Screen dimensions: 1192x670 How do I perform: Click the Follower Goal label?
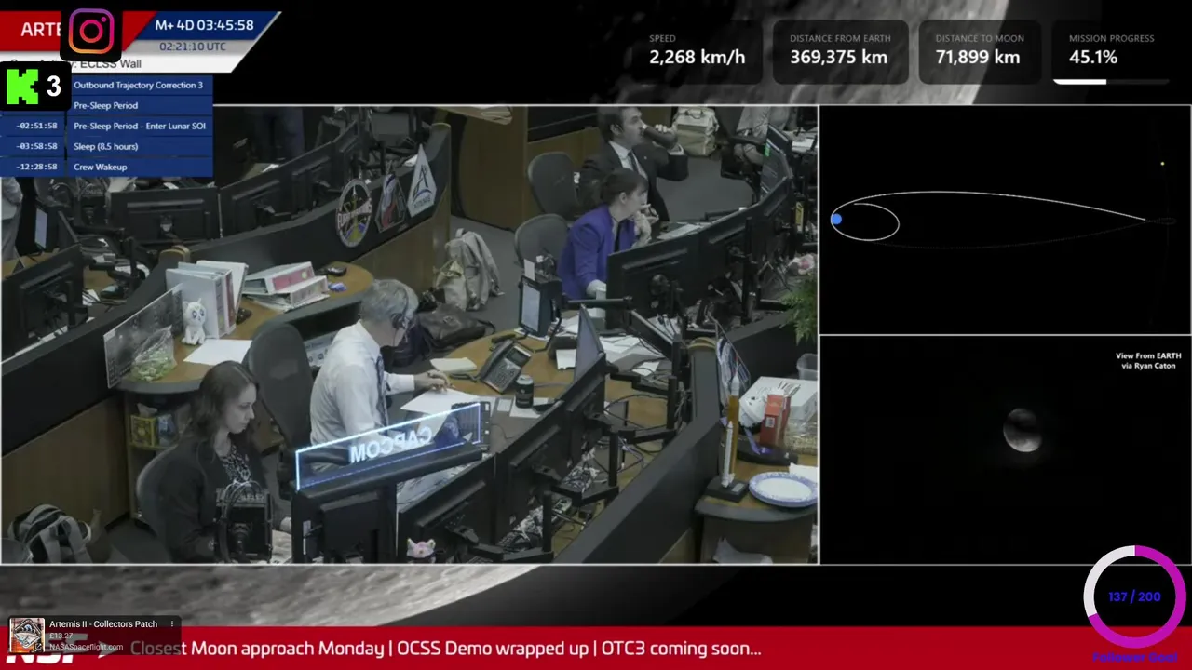pos(1135,657)
